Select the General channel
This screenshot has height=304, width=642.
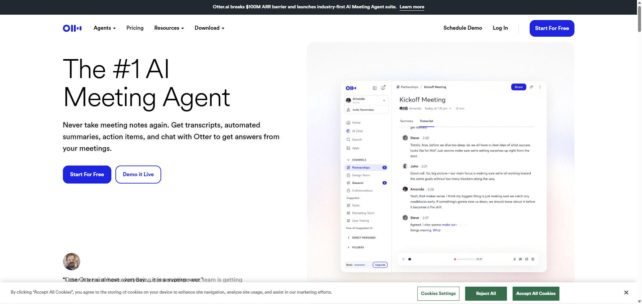(366, 183)
